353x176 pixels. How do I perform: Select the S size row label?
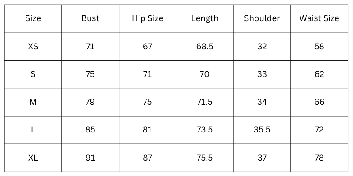[x=33, y=74]
